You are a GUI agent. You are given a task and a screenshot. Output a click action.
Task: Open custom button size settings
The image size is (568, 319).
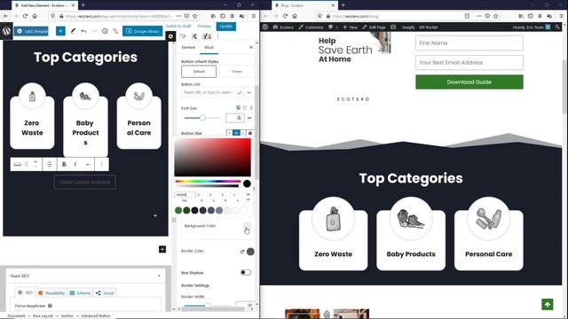pos(250,133)
